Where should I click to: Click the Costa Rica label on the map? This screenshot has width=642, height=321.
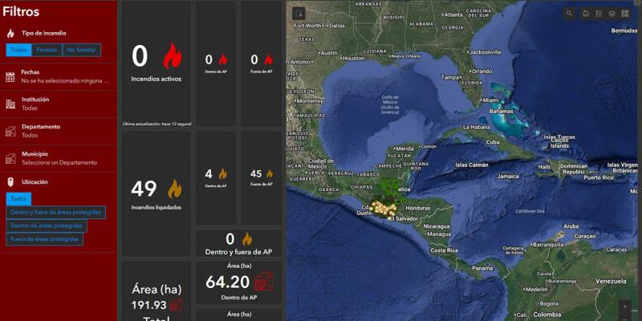tap(444, 250)
